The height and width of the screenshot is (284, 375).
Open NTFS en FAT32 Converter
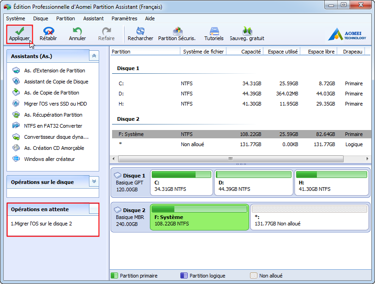53,126
